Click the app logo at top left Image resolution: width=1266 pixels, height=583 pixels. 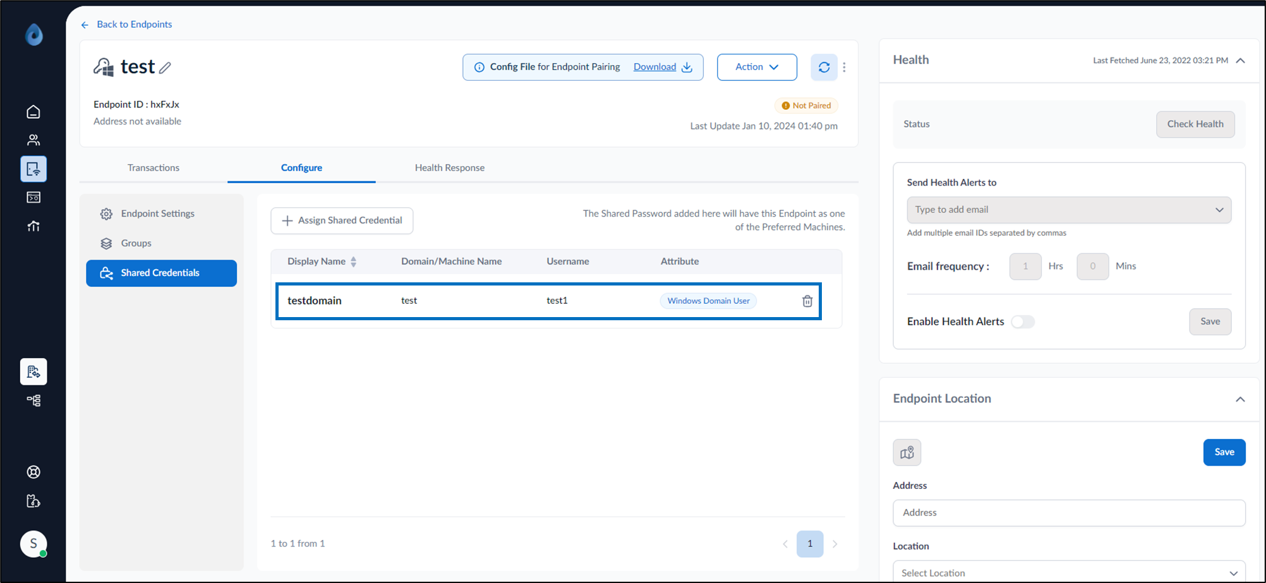coord(34,34)
